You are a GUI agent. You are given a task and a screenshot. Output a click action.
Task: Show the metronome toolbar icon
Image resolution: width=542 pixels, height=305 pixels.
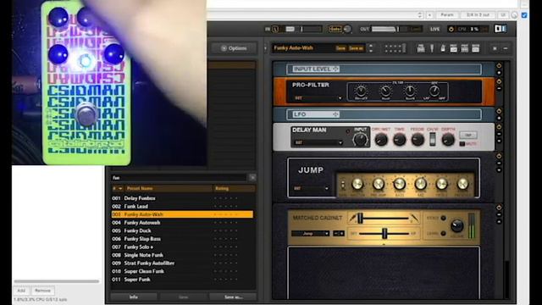click(x=443, y=48)
